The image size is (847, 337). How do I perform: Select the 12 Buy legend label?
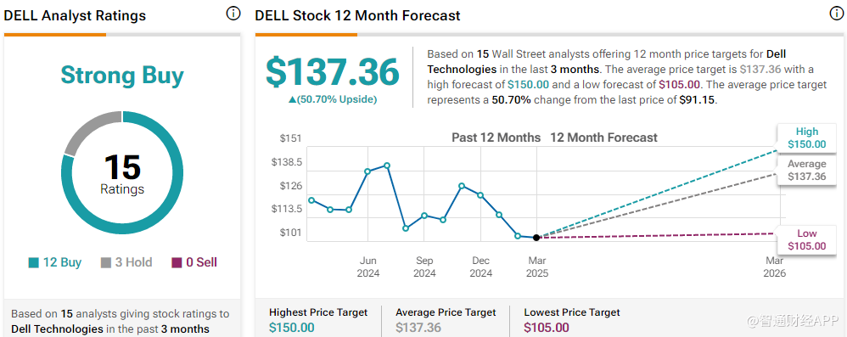click(x=62, y=262)
